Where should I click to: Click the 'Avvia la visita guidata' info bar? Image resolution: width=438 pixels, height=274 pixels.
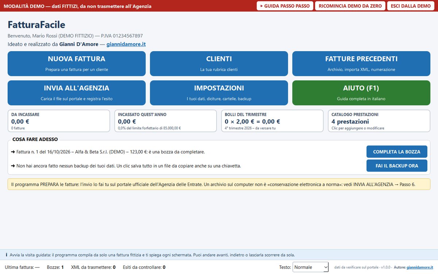coord(219,255)
